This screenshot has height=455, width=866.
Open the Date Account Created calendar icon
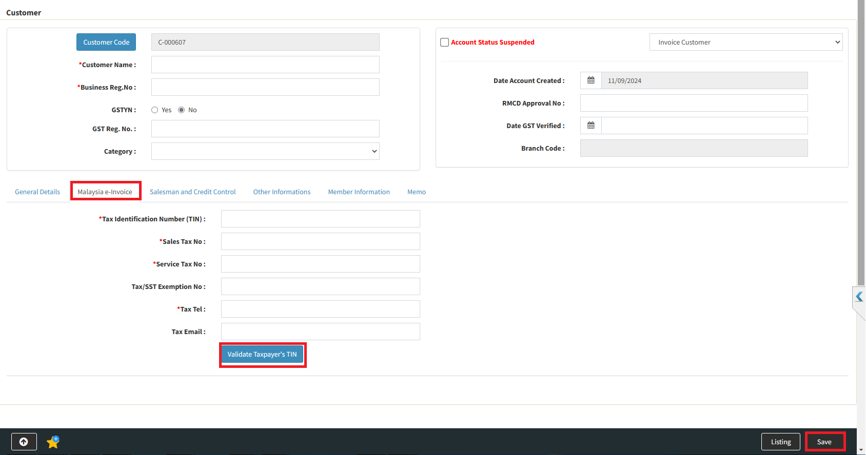pyautogui.click(x=591, y=80)
